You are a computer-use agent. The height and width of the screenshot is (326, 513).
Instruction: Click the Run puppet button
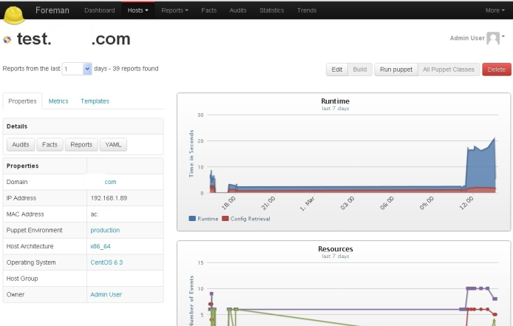(396, 69)
